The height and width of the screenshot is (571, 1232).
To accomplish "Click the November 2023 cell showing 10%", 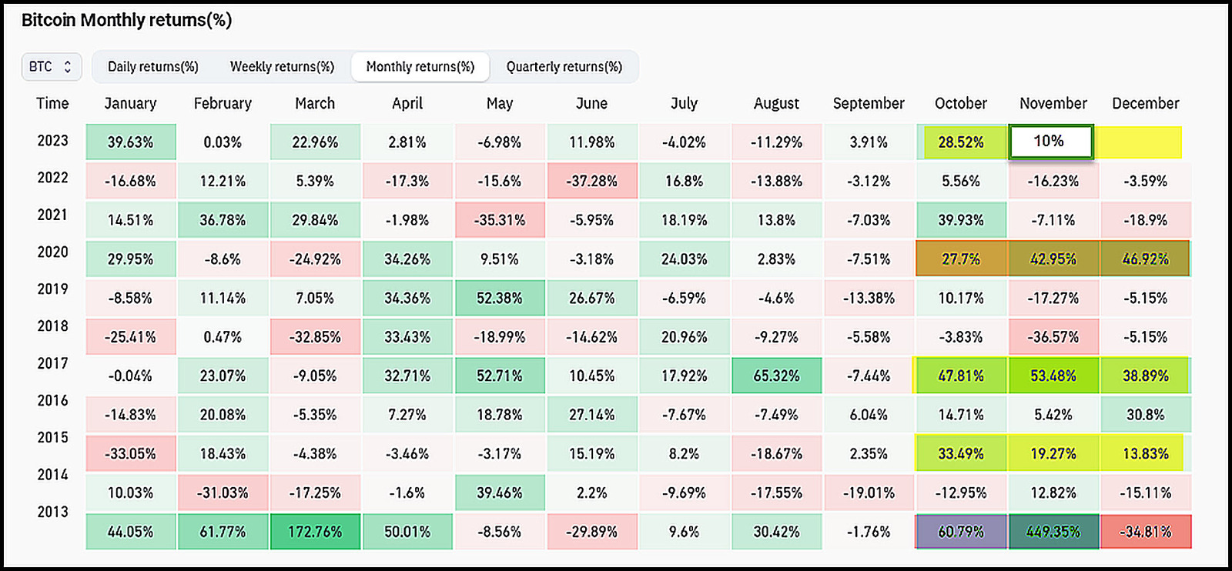I will coord(1050,142).
